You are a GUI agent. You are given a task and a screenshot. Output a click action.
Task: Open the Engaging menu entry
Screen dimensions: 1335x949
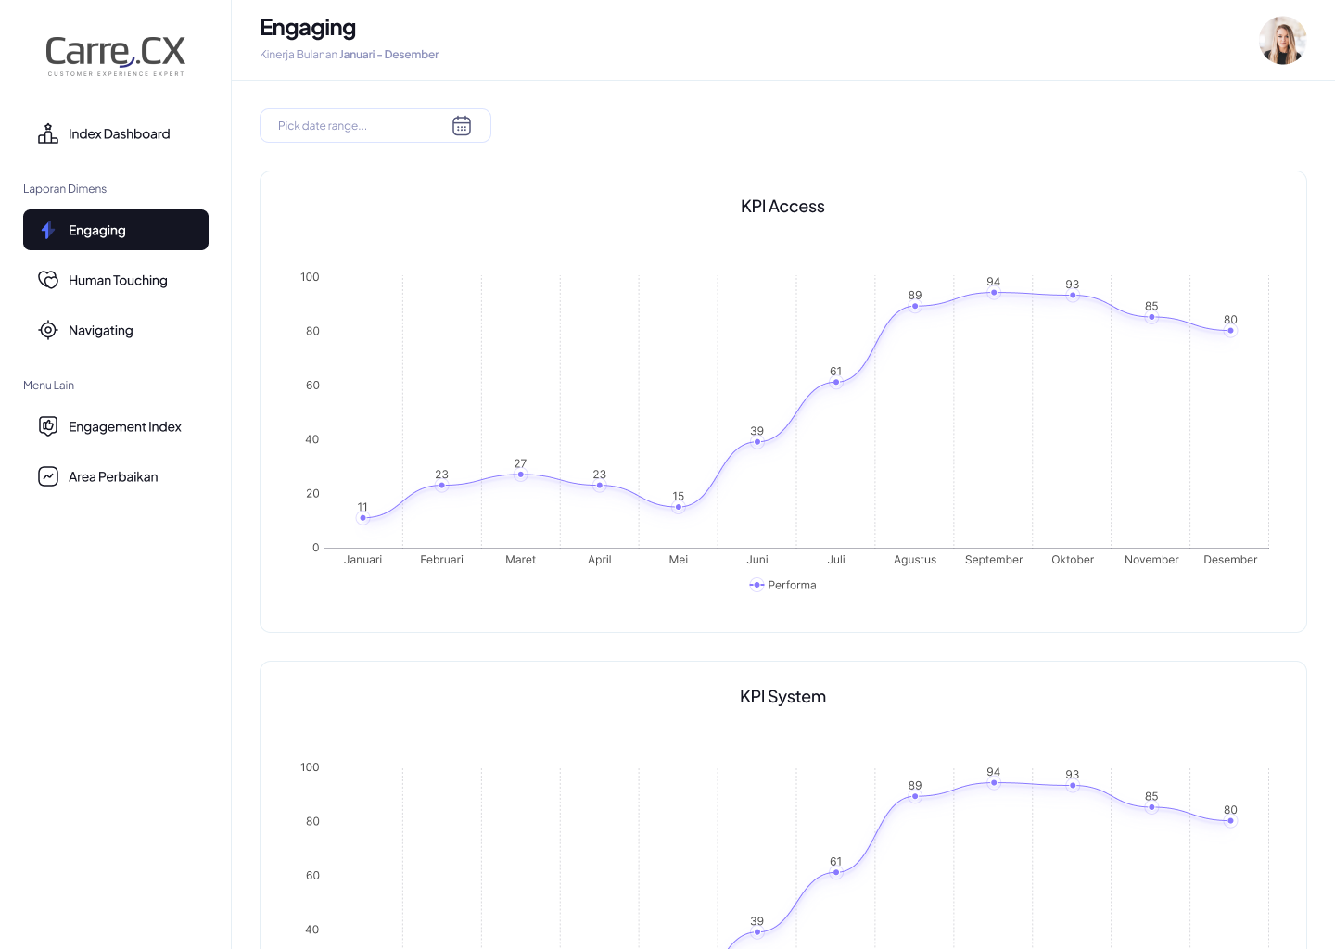pyautogui.click(x=97, y=230)
